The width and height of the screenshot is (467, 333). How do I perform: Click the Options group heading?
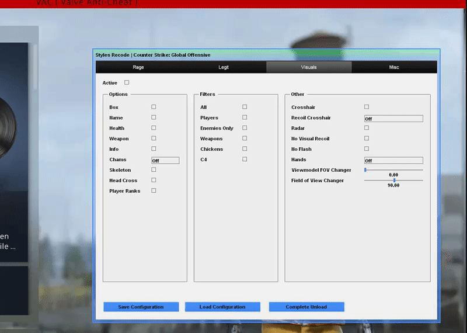(119, 94)
